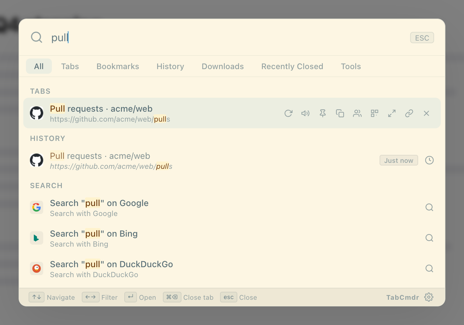The height and width of the screenshot is (325, 464).
Task: Click the search field containing "pull"
Action: (x=226, y=38)
